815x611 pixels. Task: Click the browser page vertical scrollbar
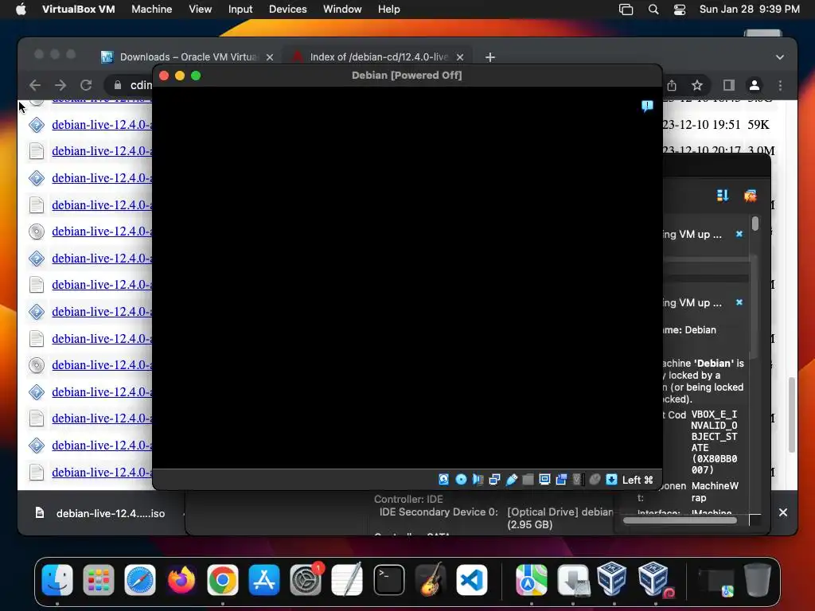tap(792, 414)
